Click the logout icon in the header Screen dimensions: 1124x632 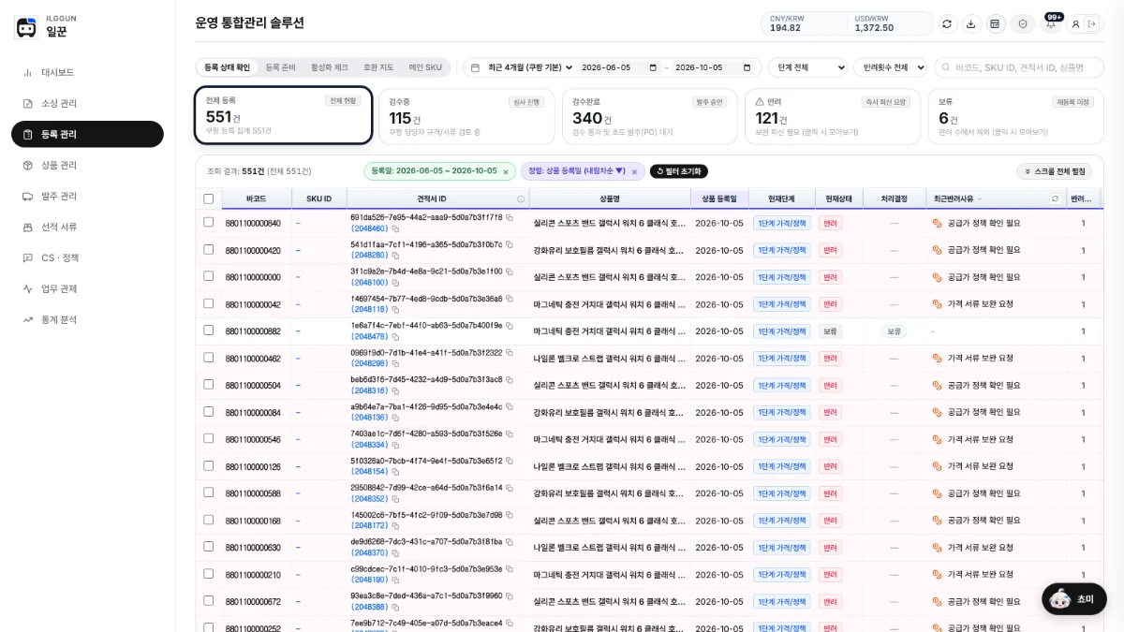(x=1091, y=23)
